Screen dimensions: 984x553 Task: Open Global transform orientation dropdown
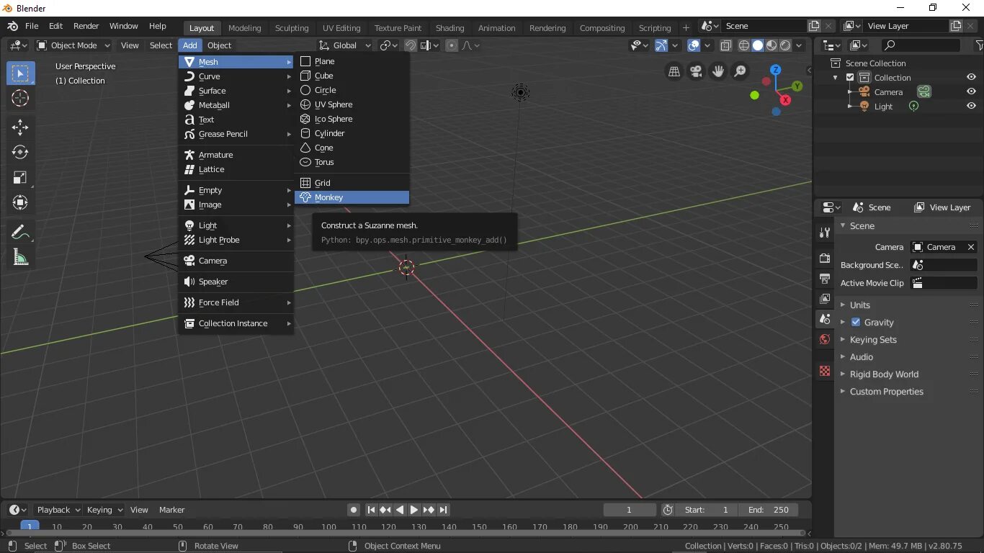(345, 45)
